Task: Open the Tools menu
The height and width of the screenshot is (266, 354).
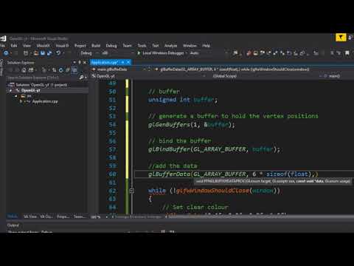Action: pyautogui.click(x=142, y=46)
